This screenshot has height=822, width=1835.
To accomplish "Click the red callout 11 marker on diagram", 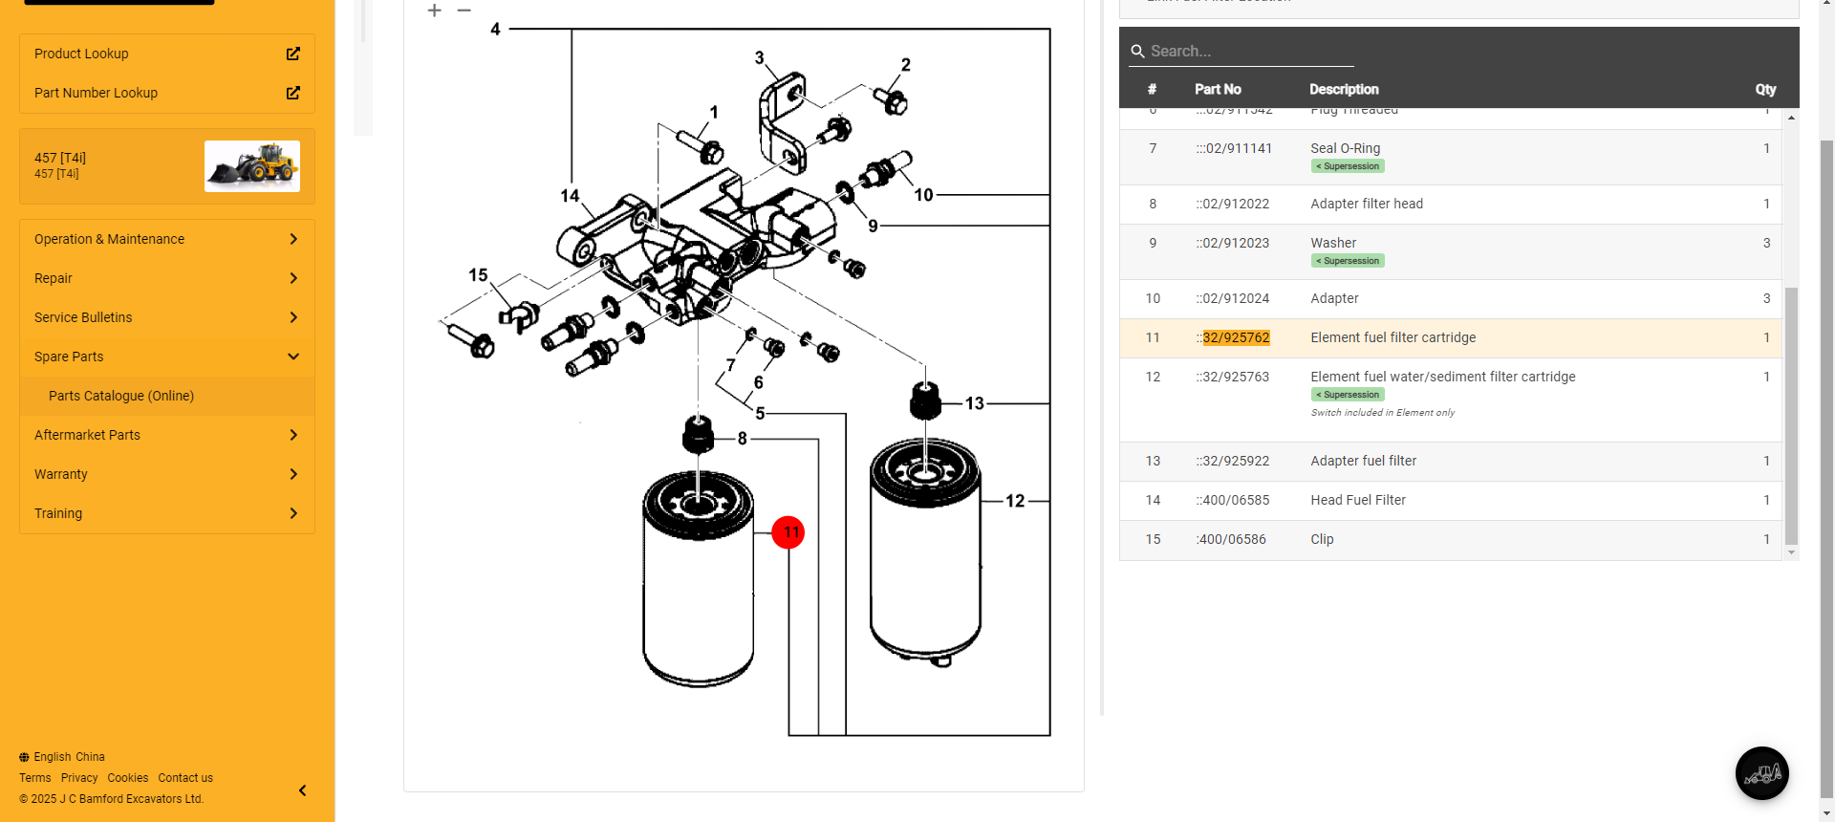I will click(788, 532).
